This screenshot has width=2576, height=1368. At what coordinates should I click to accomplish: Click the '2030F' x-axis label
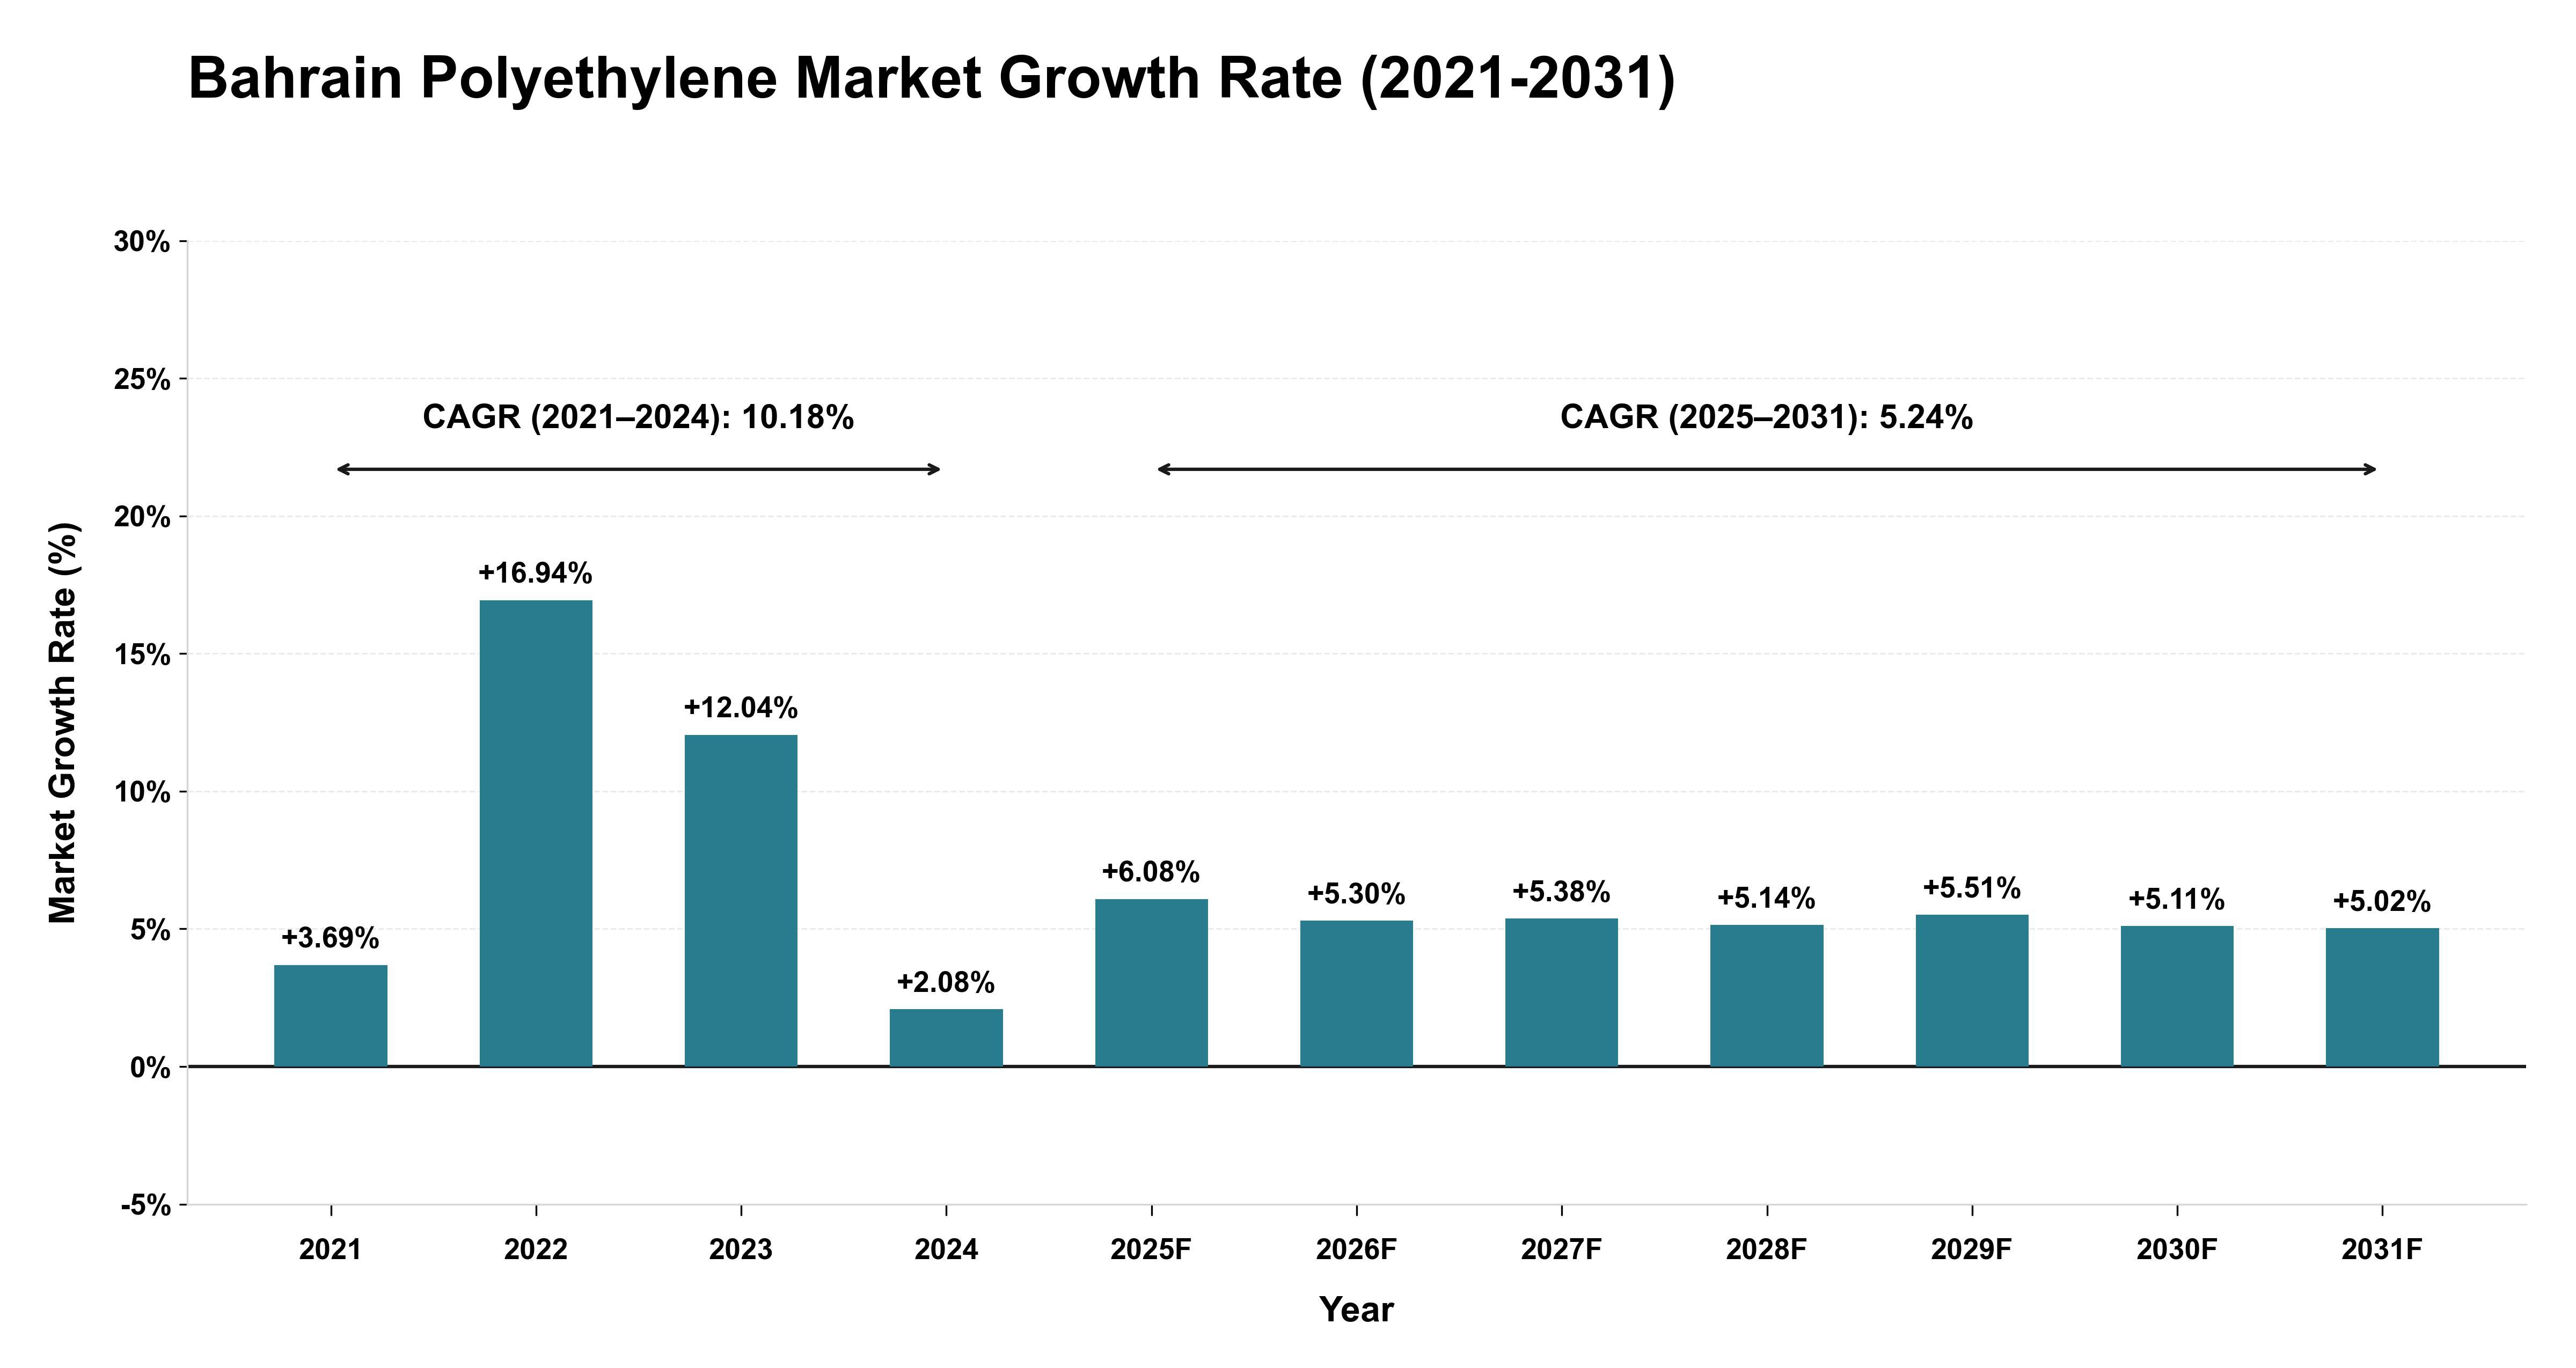2177,1250
